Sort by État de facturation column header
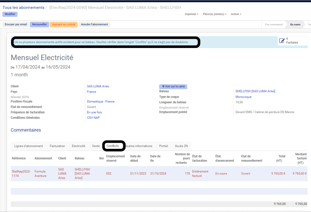 199,158
